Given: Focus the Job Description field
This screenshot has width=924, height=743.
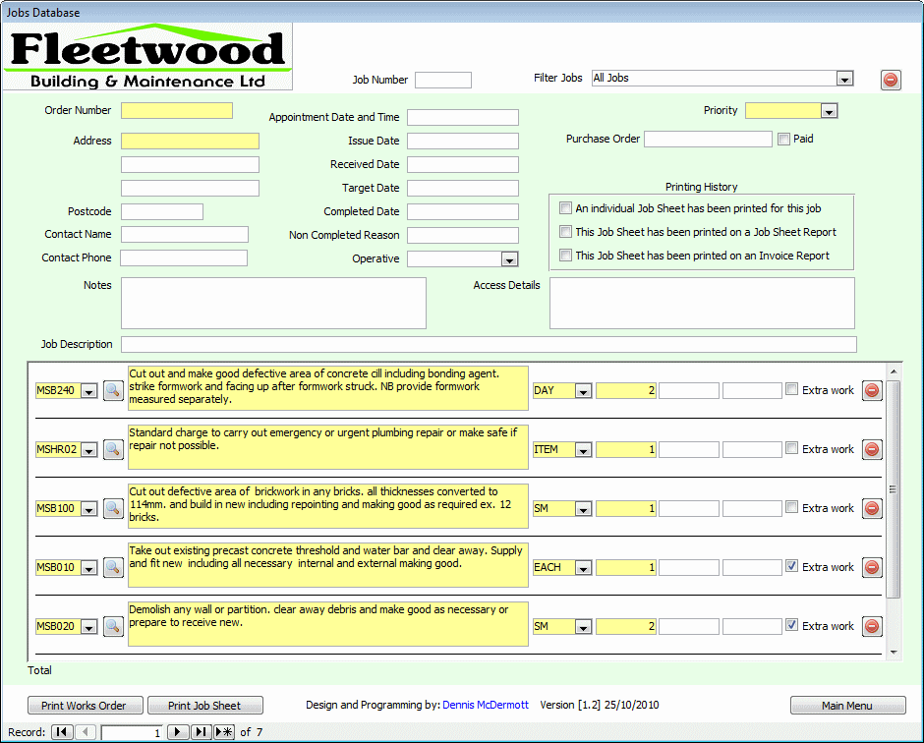Looking at the screenshot, I should (x=489, y=344).
